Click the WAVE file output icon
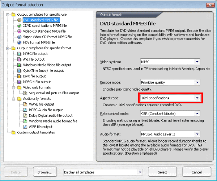 [x=25, y=104]
